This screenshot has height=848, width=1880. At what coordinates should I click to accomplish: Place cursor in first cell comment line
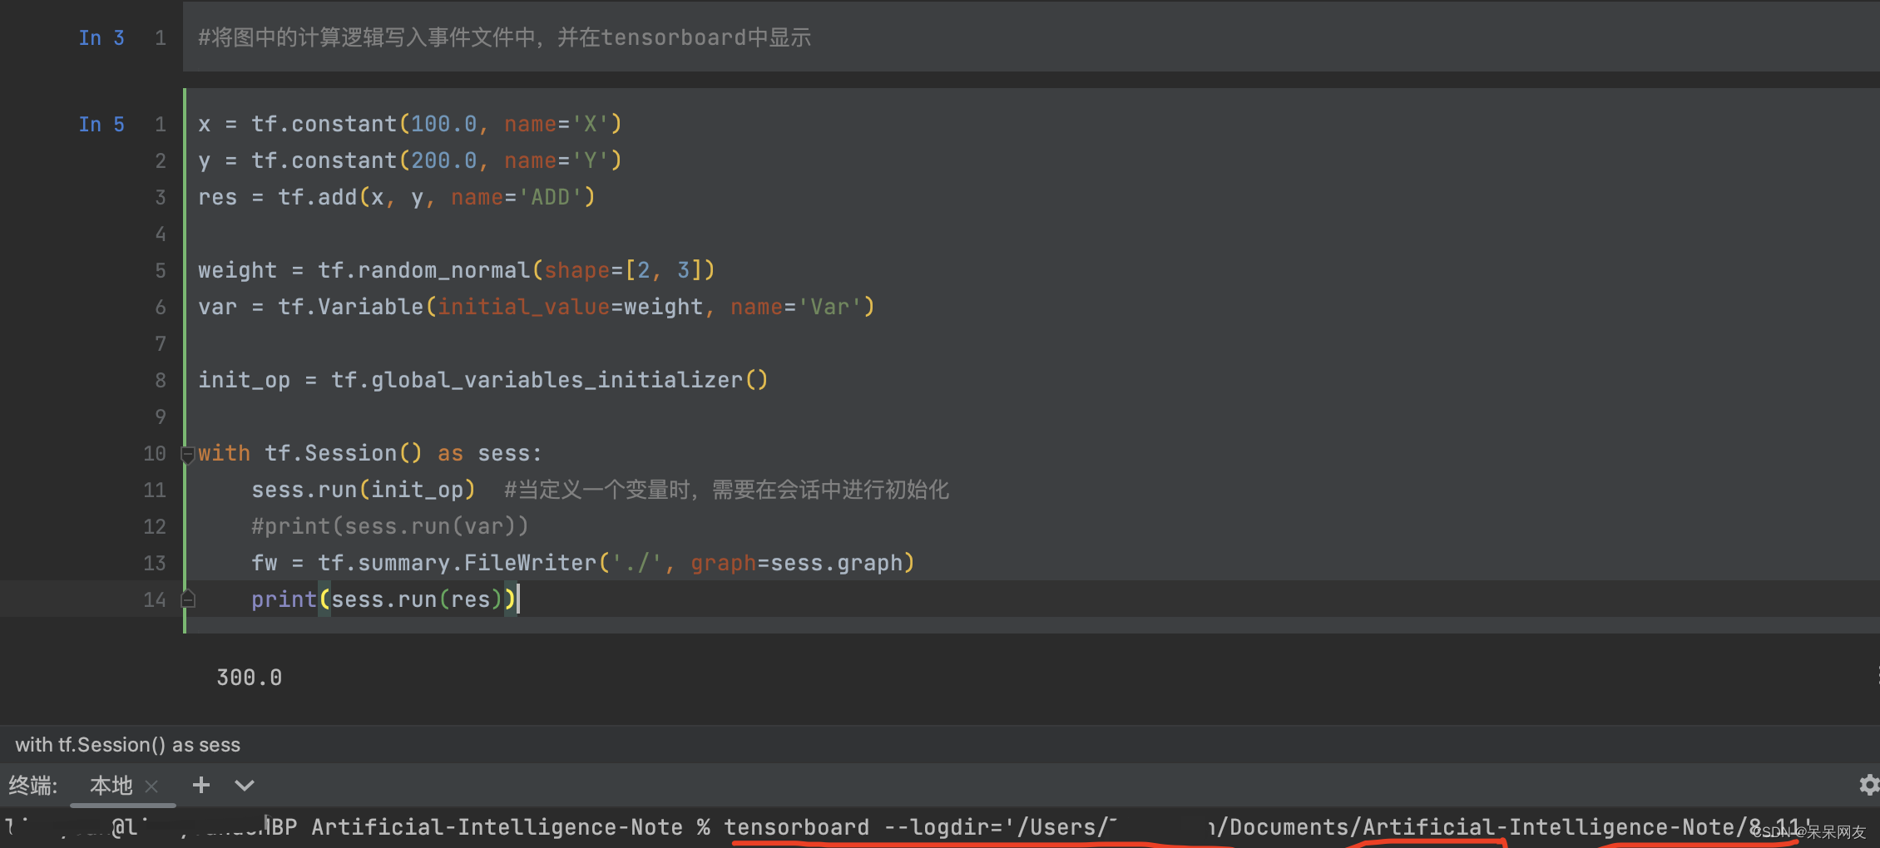pos(504,37)
